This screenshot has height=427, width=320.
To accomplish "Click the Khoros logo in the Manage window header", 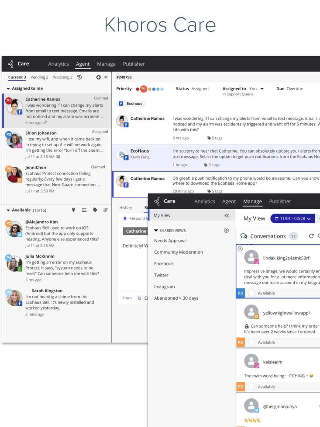I will coord(157,201).
